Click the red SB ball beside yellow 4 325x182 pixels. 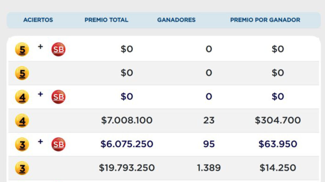58,97
